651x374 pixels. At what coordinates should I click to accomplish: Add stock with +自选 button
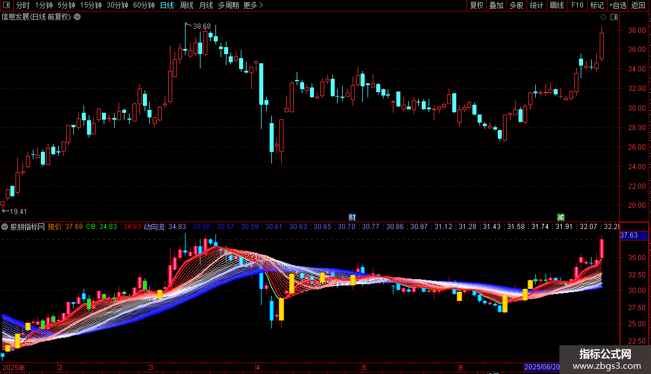click(618, 5)
